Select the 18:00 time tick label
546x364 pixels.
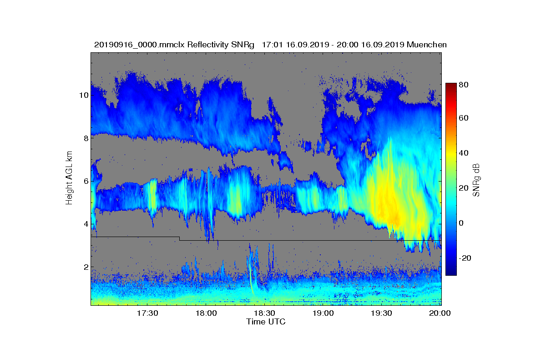point(206,313)
